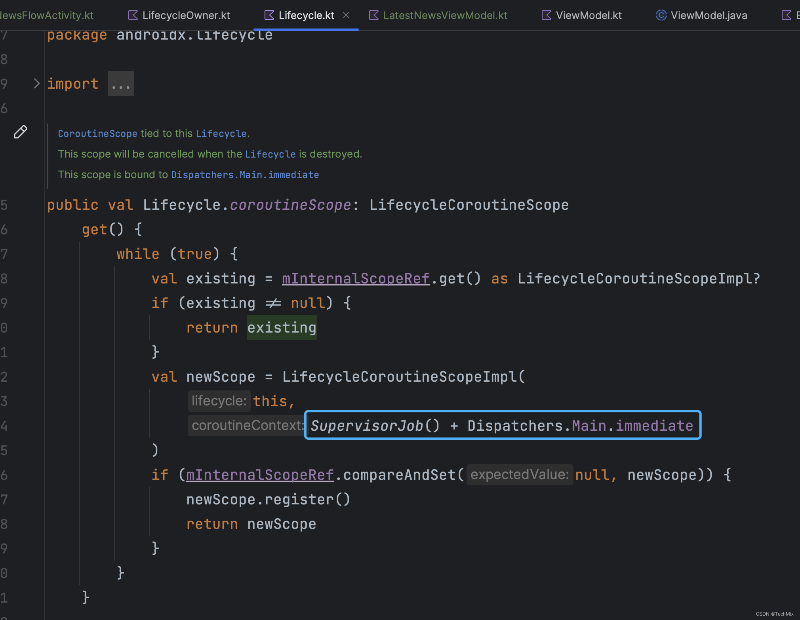This screenshot has height=620, width=800.
Task: Click the 'package' keyword
Action: (77, 35)
